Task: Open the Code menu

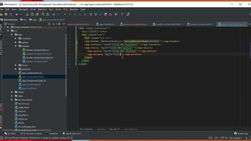Action: (x=33, y=9)
